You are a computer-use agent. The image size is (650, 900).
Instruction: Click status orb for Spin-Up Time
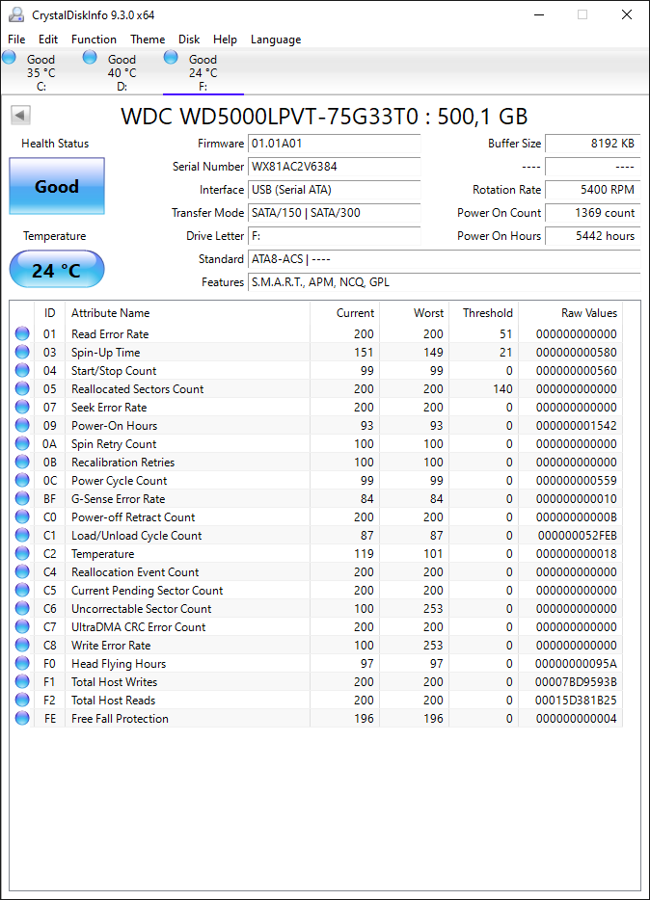[x=22, y=352]
